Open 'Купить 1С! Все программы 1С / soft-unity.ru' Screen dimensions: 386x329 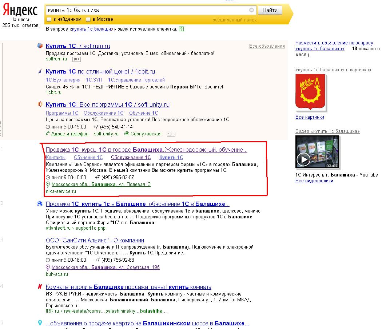click(x=108, y=104)
